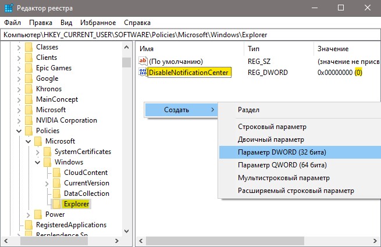Select the DisableNotificationCenter value
Screen dimensions: 381x247
pos(188,73)
